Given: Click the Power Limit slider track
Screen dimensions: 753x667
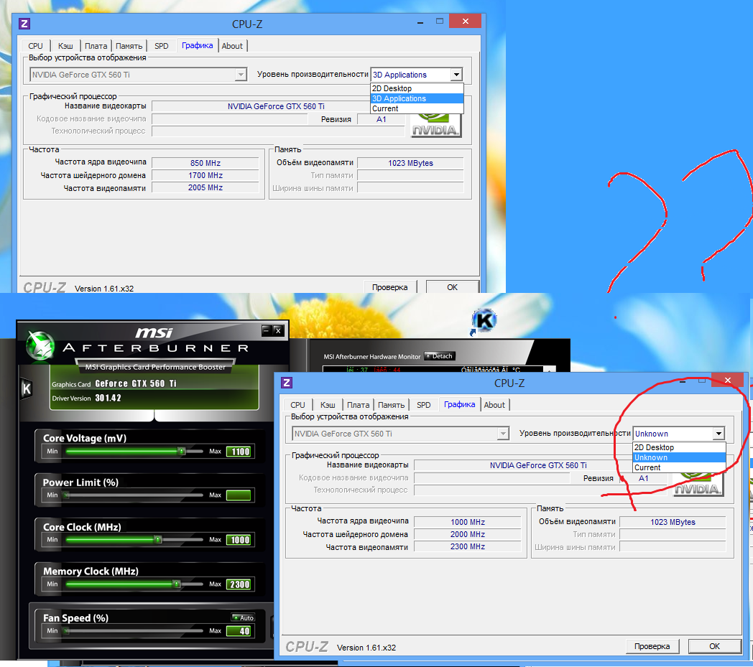Looking at the screenshot, I should (134, 495).
